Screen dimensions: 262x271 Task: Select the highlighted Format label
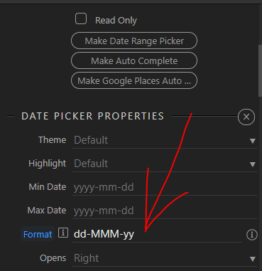[38, 234]
